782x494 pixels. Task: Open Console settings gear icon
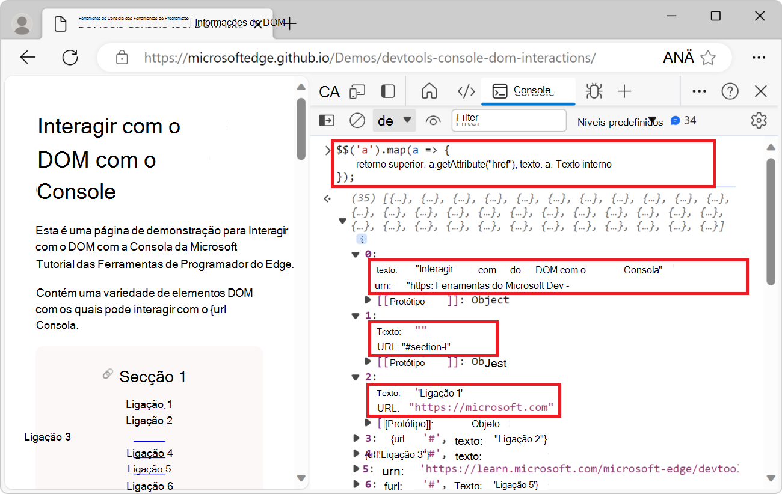click(x=759, y=120)
